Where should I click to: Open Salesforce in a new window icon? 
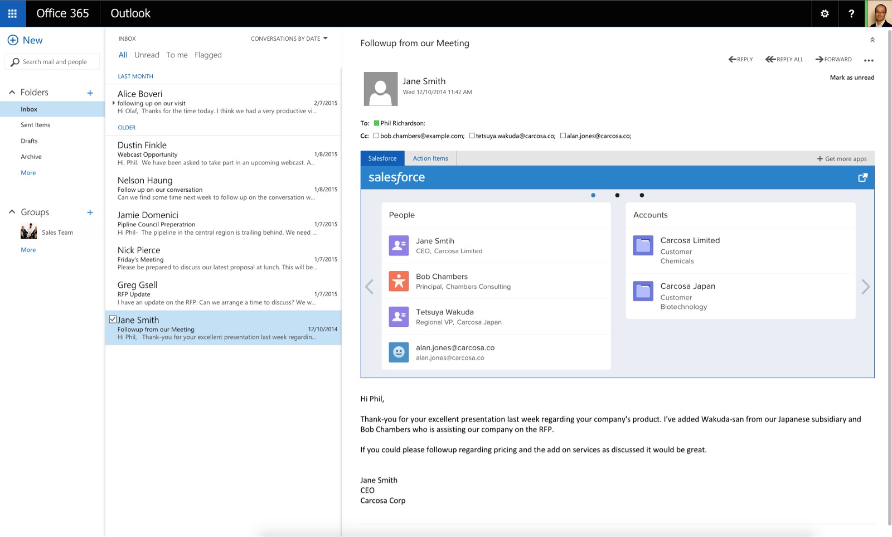click(862, 177)
